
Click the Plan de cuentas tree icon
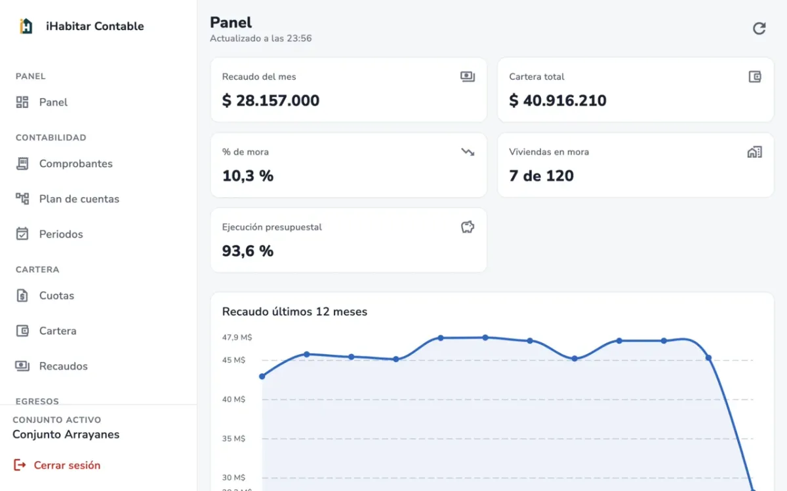point(22,199)
